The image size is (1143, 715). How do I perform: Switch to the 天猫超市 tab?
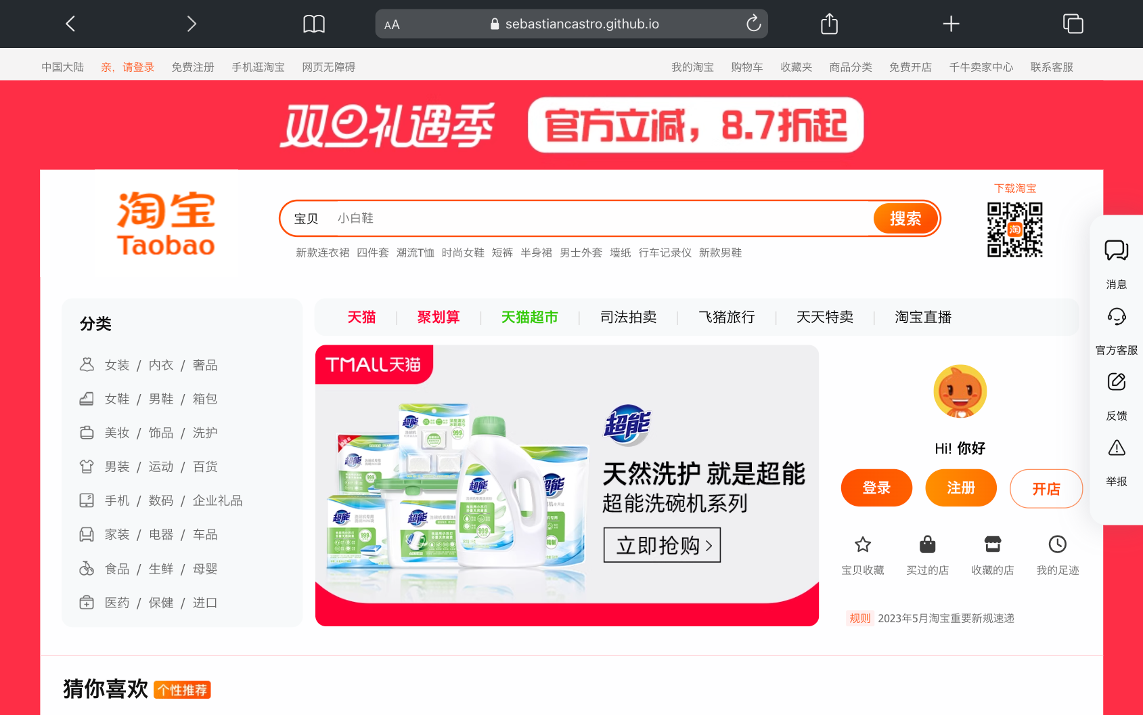tap(529, 317)
